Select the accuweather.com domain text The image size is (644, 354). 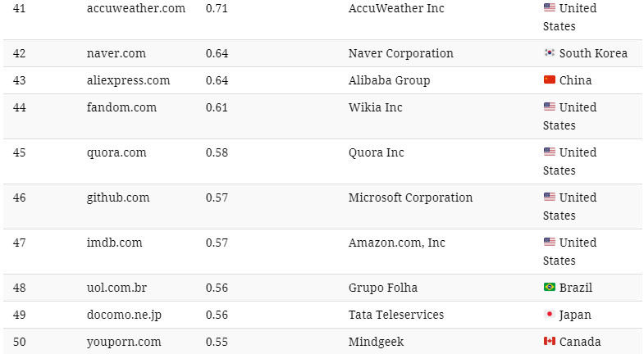(135, 8)
